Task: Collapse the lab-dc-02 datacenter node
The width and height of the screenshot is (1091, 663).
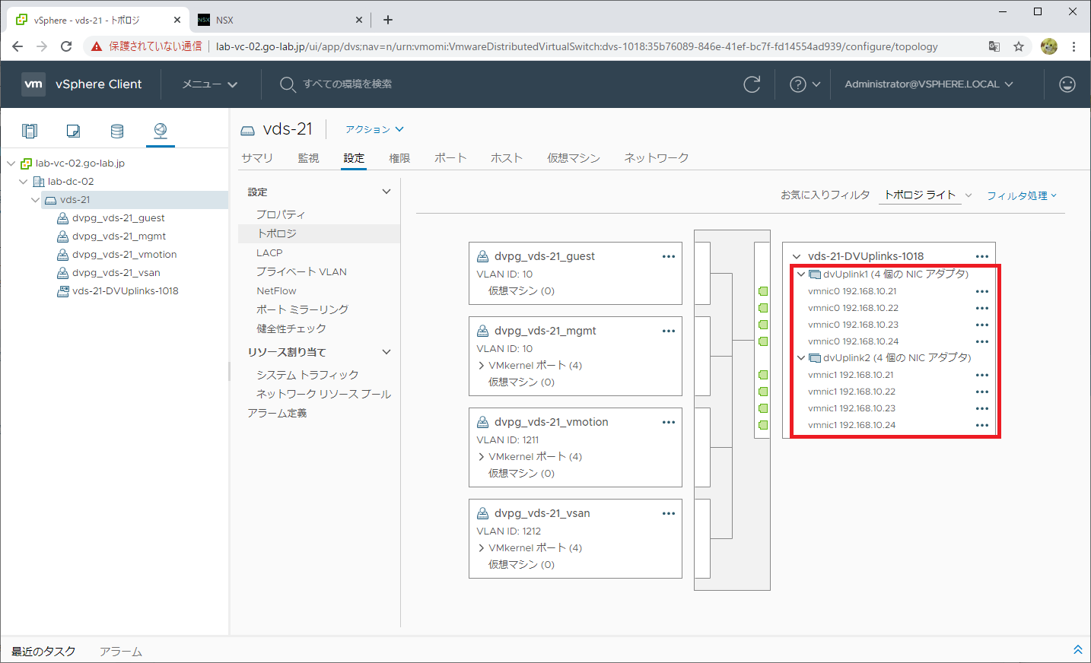Action: pos(24,182)
